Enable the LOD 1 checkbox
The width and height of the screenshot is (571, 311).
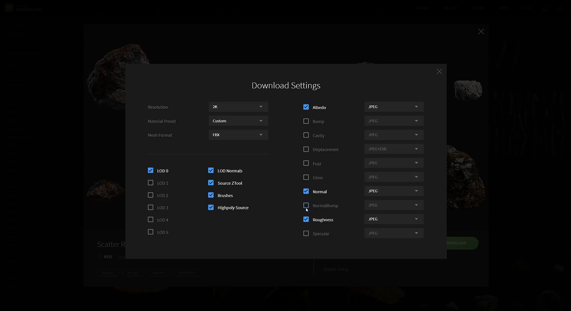pos(151,183)
